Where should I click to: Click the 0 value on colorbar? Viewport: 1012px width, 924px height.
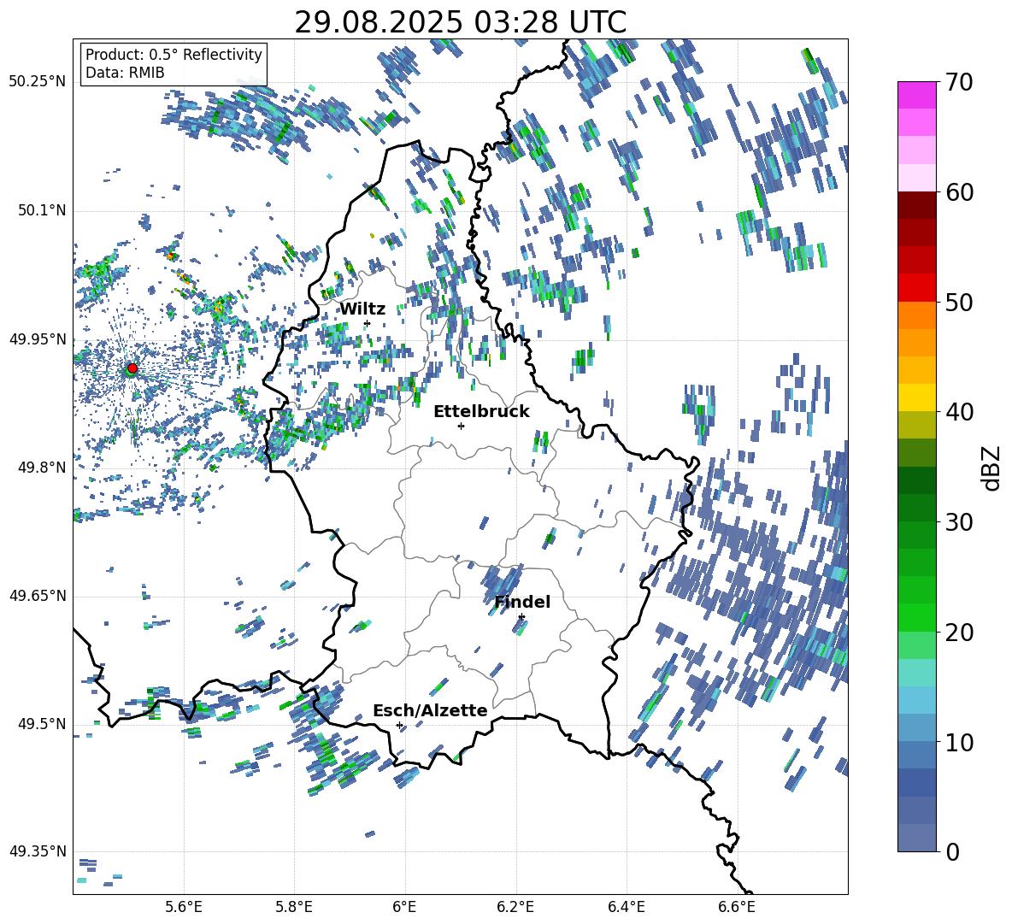click(x=952, y=851)
